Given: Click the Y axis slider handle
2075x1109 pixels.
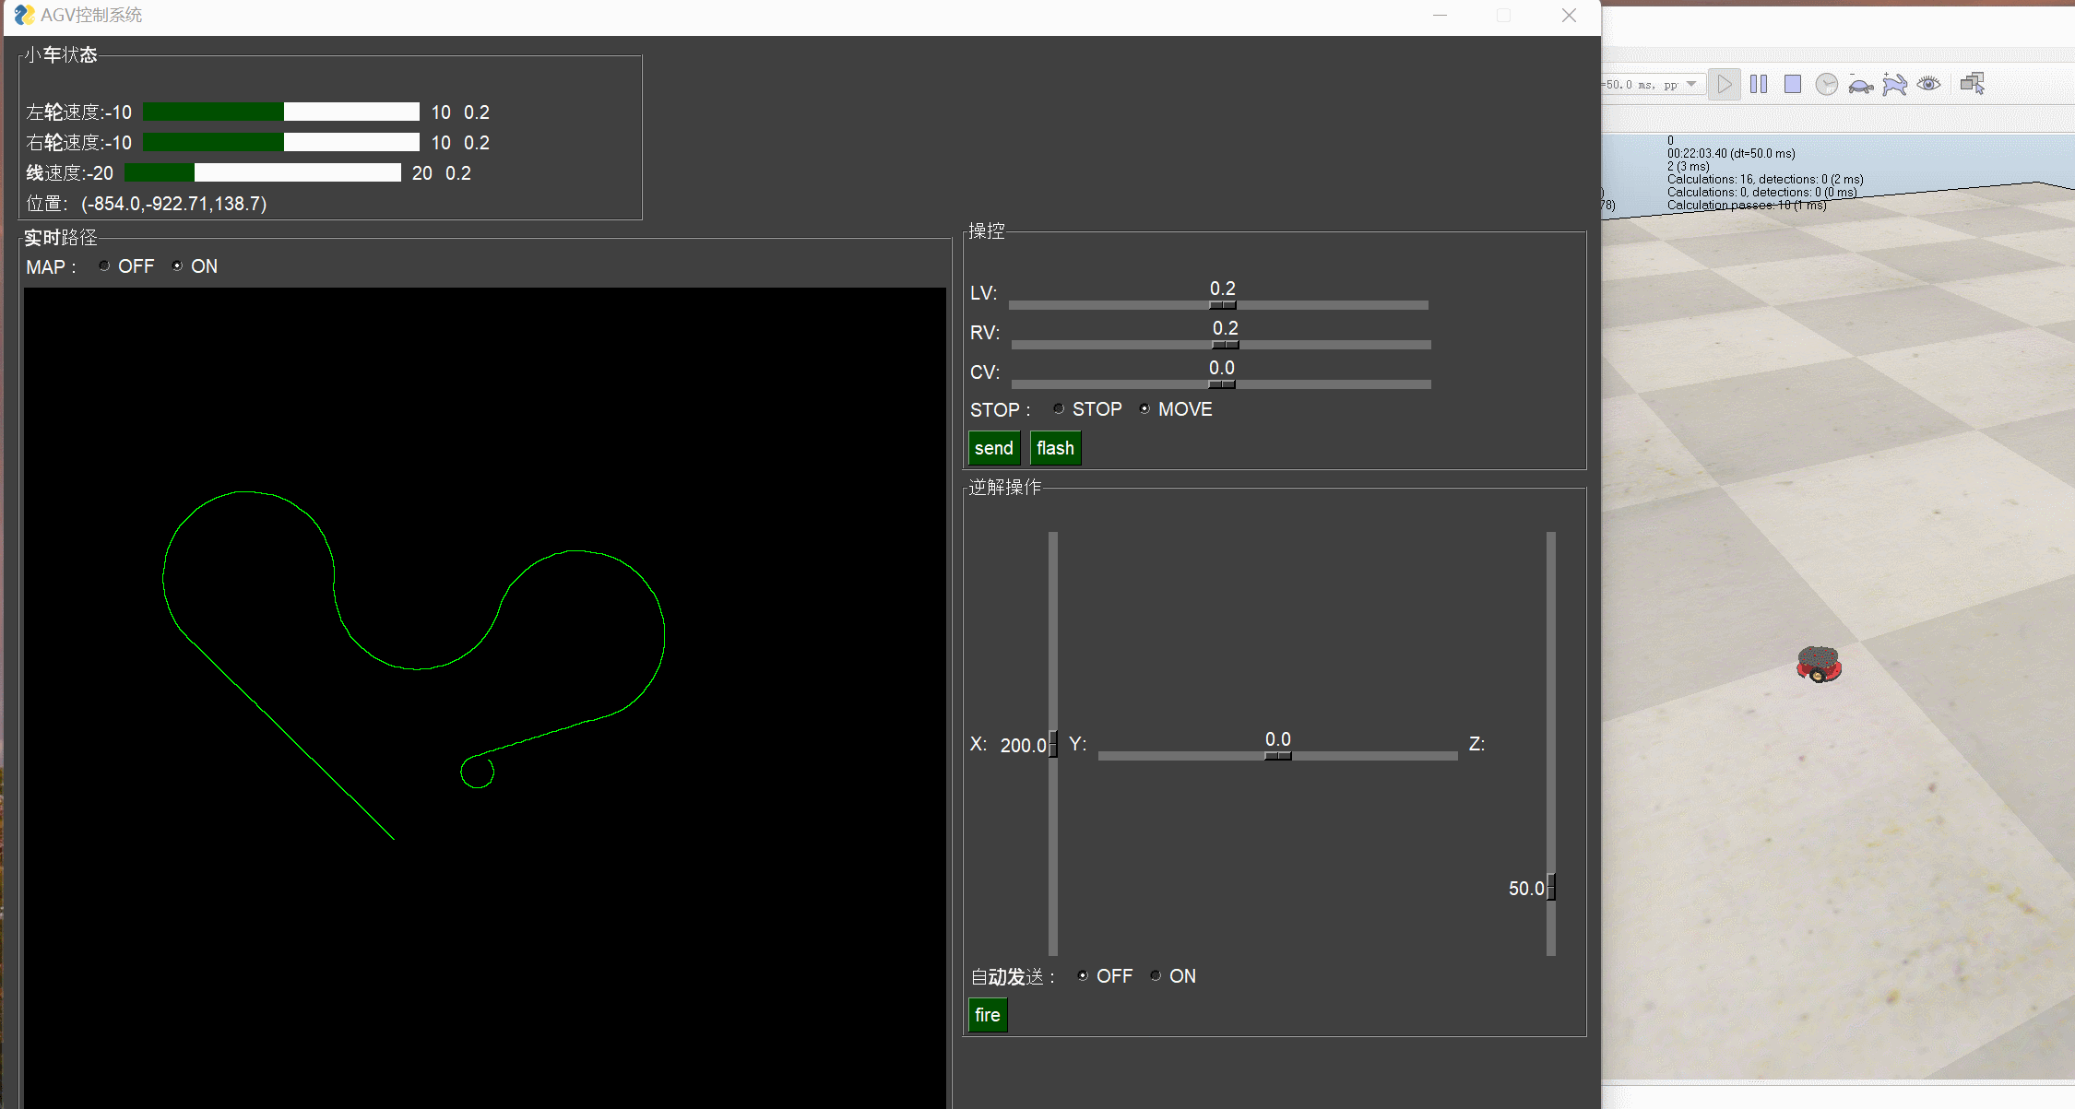Looking at the screenshot, I should click(1277, 756).
